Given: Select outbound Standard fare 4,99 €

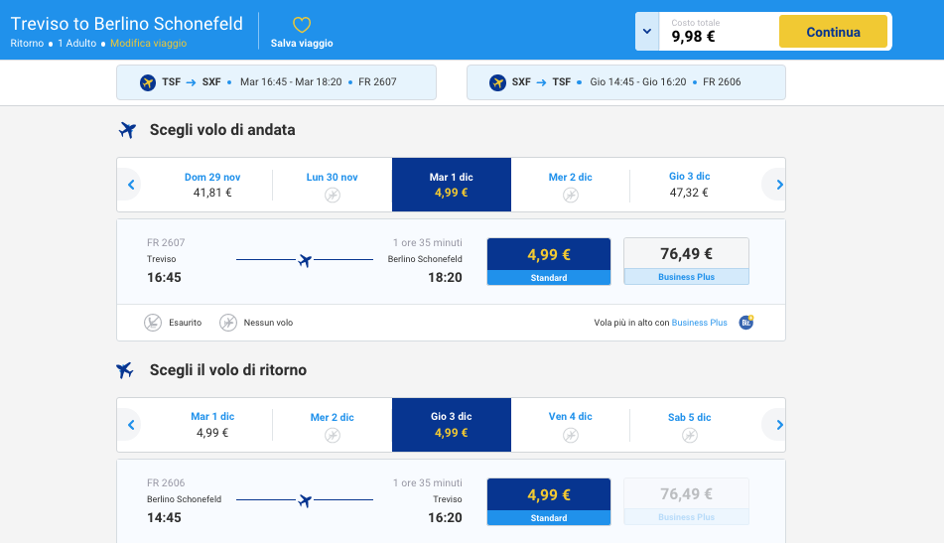Looking at the screenshot, I should coord(548,261).
